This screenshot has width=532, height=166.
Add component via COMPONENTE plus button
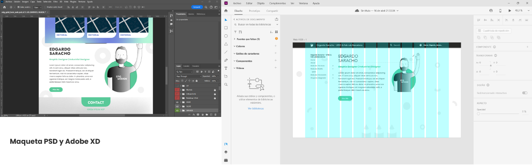(x=527, y=47)
